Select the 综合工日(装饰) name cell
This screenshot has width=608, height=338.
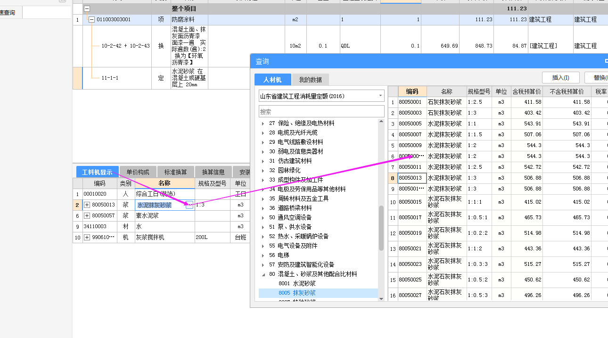coord(164,194)
